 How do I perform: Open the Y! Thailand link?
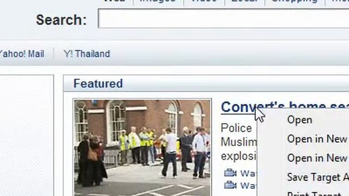pyautogui.click(x=87, y=54)
